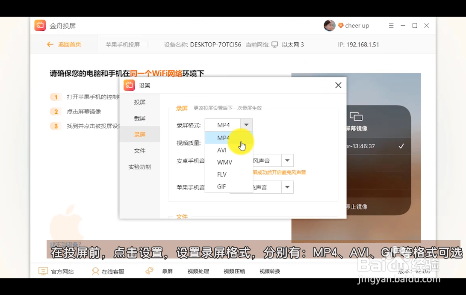Click the cheer up username

coord(357,26)
